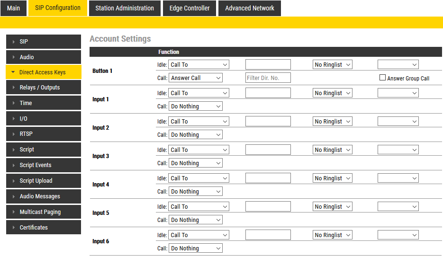Open the RTSP sidebar section
The width and height of the screenshot is (443, 257).
pyautogui.click(x=26, y=134)
